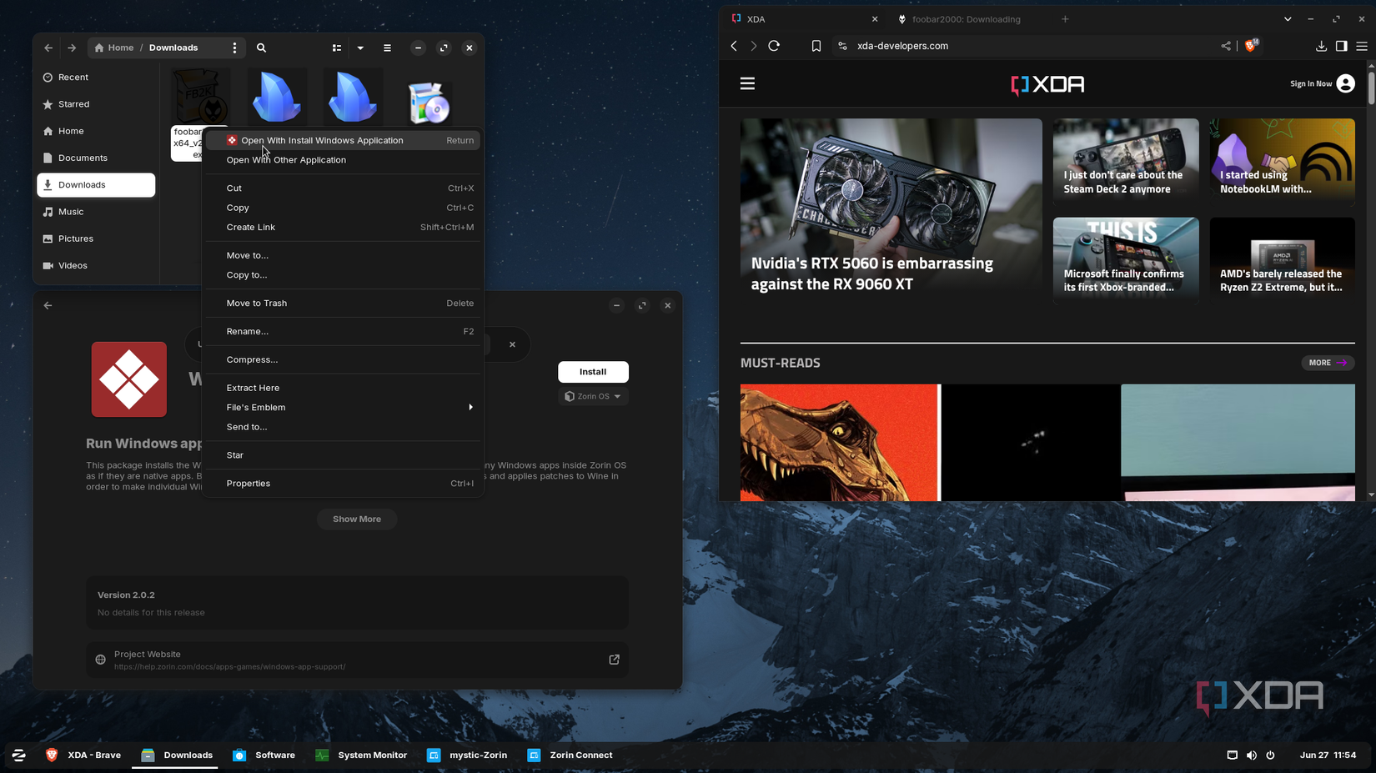This screenshot has height=773, width=1376.
Task: Switch the Files view layout
Action: click(x=336, y=48)
